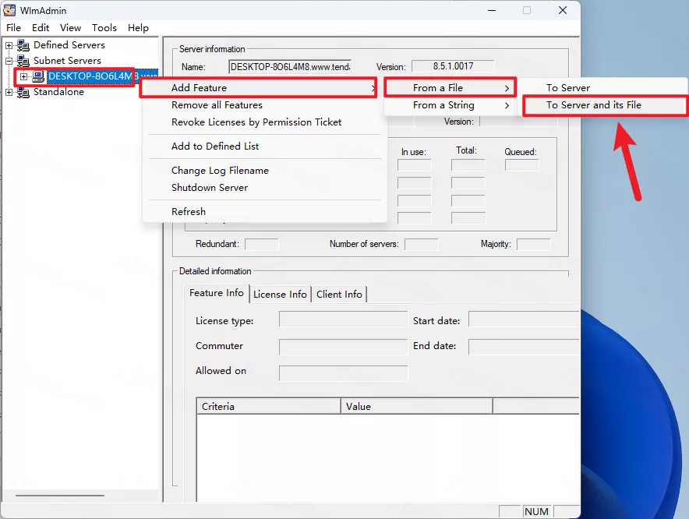Click the License type field

point(343,320)
